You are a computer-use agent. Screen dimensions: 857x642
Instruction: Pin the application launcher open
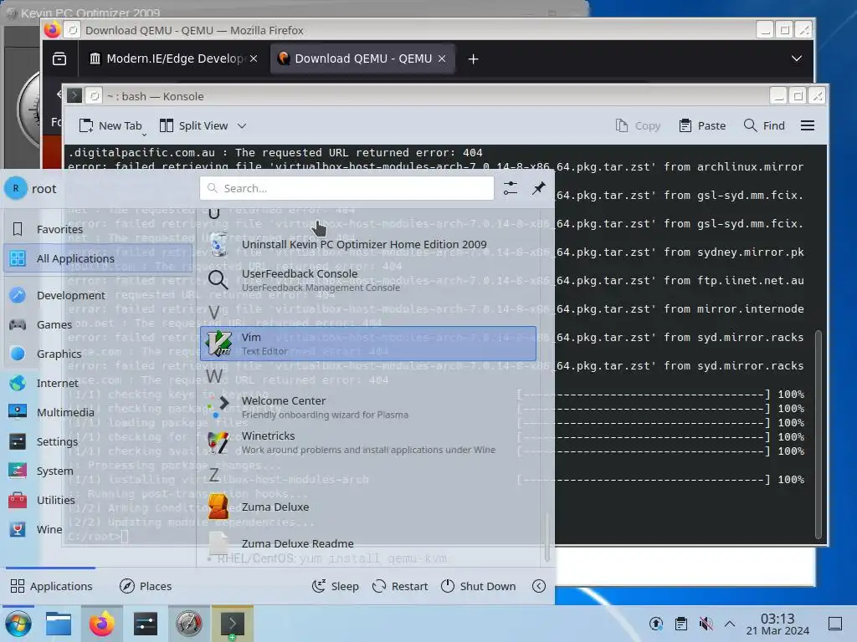click(x=539, y=188)
